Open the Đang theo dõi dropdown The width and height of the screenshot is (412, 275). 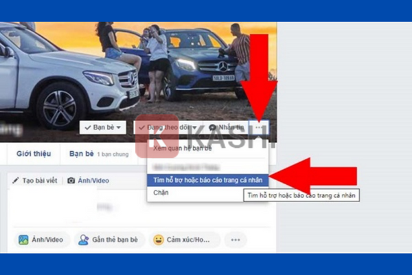[168, 127]
